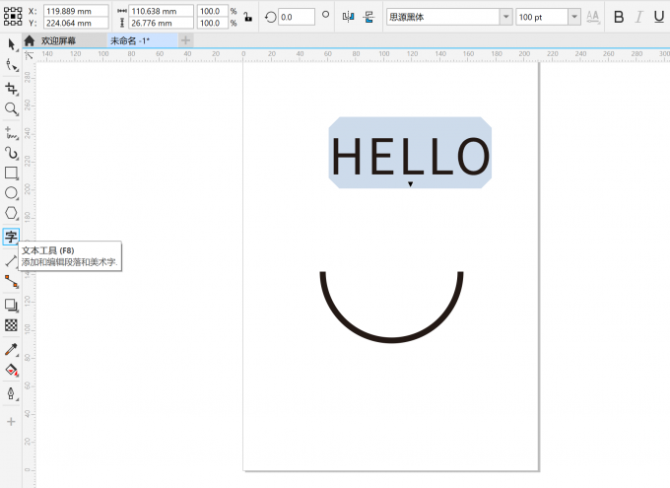Select the Outline pen tool
The height and width of the screenshot is (488, 670).
[x=11, y=393]
